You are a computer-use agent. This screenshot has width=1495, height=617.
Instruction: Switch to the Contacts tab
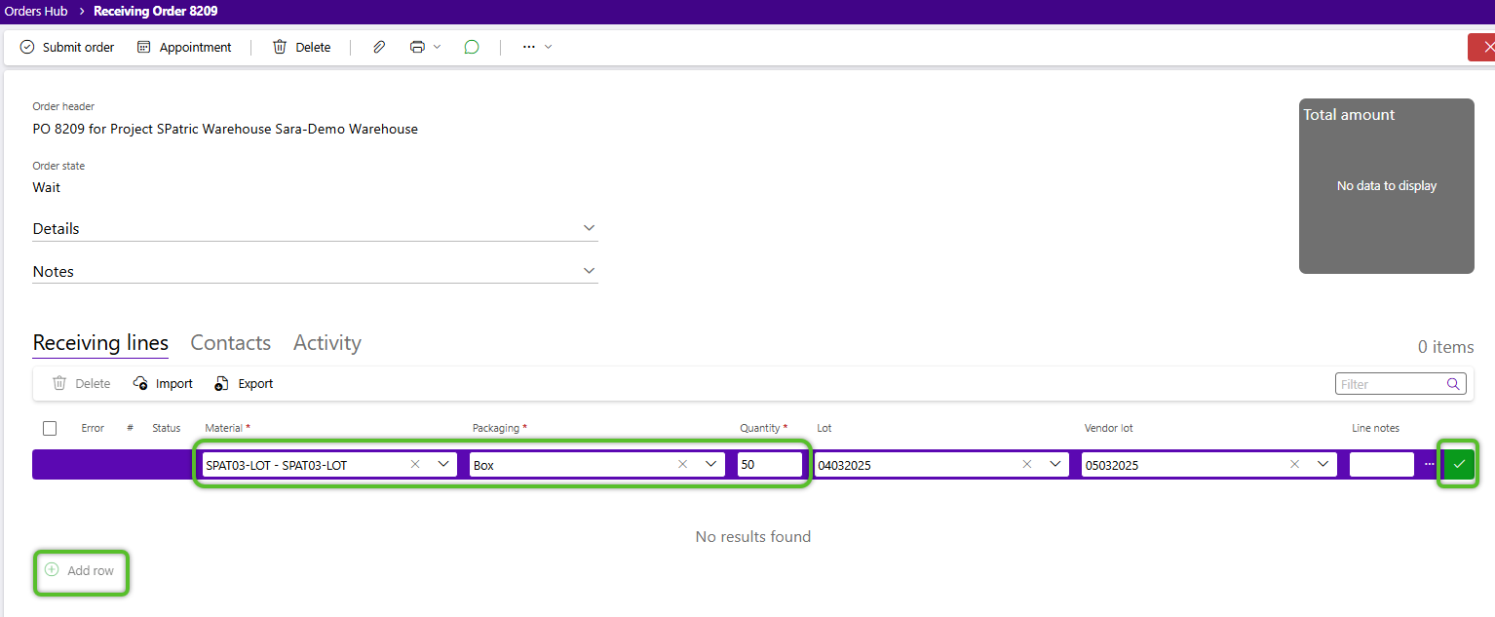[230, 343]
